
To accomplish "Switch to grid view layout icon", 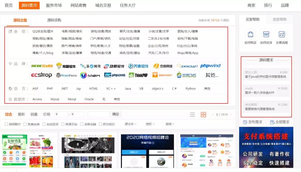I will (203, 115).
